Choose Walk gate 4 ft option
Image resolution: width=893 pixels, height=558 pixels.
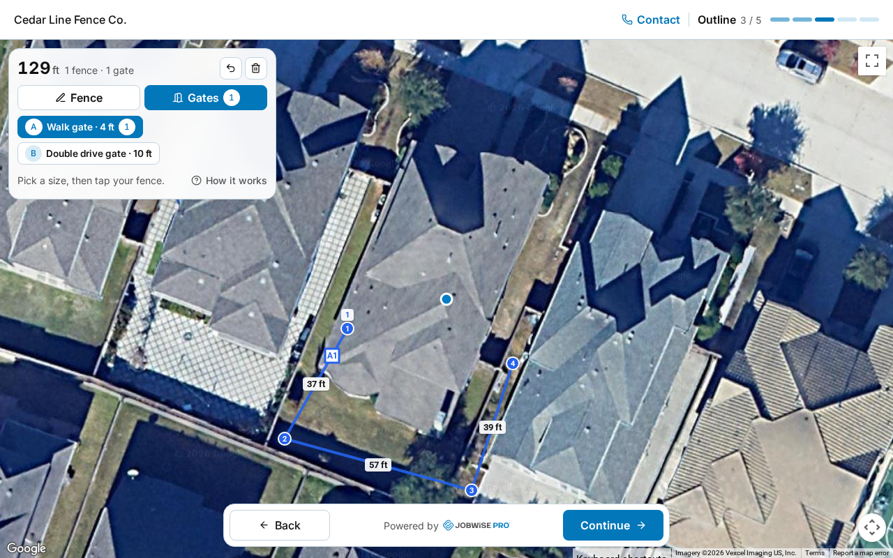[80, 127]
